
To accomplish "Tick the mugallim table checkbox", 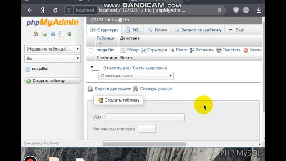I will click(91, 51).
